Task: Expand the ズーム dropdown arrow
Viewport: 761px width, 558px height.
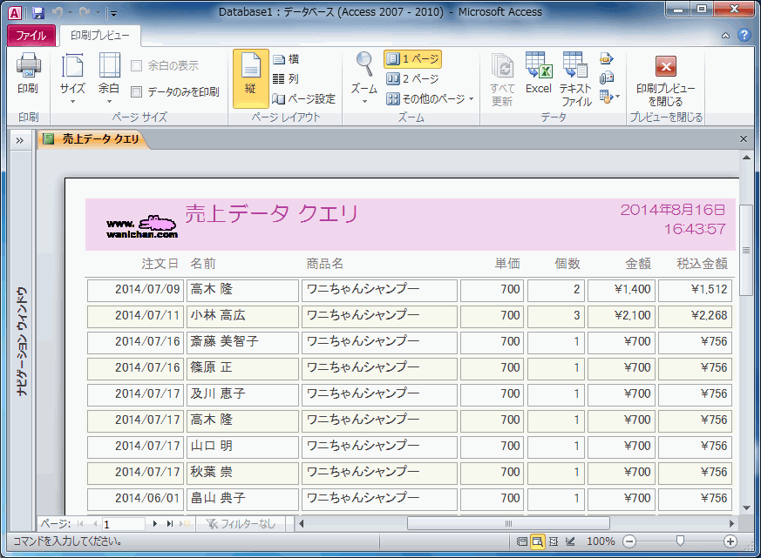Action: [364, 101]
